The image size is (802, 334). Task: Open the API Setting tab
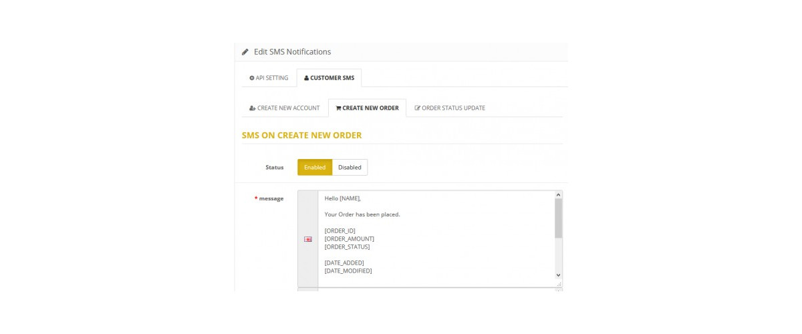click(269, 78)
